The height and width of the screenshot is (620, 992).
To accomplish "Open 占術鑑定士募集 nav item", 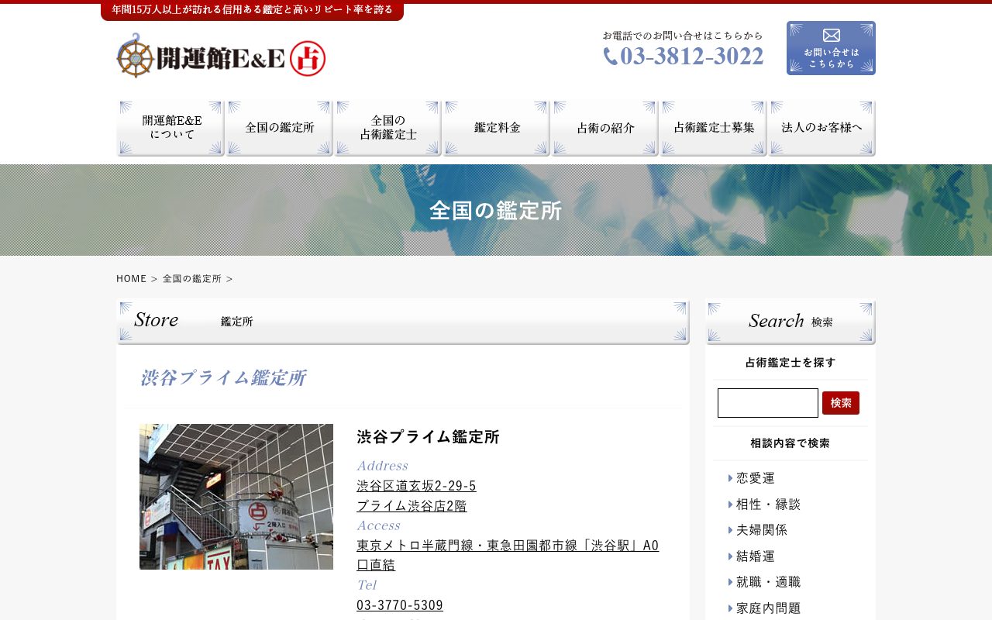I will coord(713,129).
